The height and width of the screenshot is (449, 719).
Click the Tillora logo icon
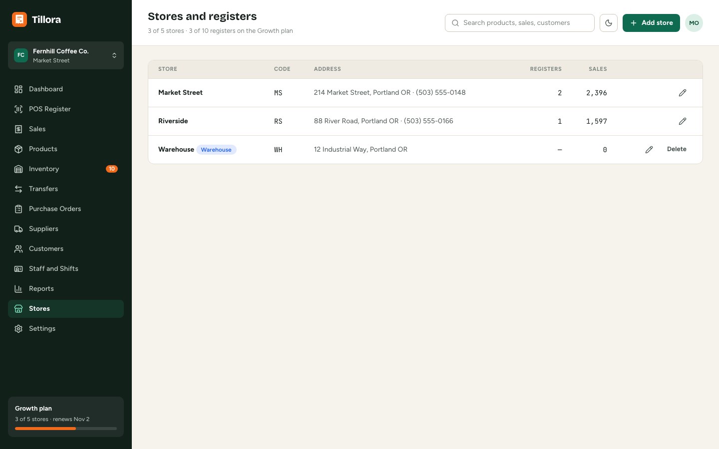(x=19, y=19)
